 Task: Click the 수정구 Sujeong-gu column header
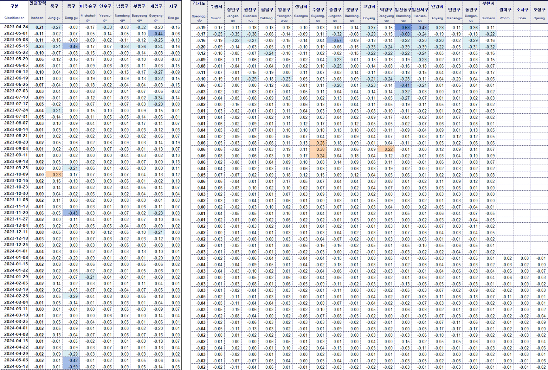coord(318,12)
